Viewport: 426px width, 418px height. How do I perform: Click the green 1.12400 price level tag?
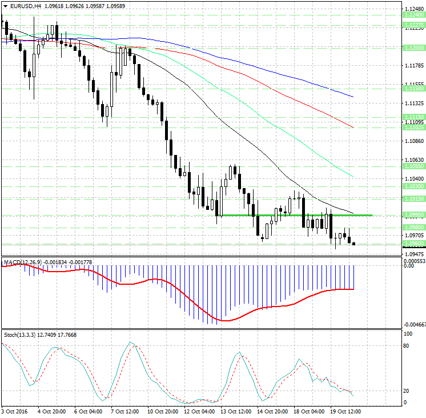click(x=413, y=16)
